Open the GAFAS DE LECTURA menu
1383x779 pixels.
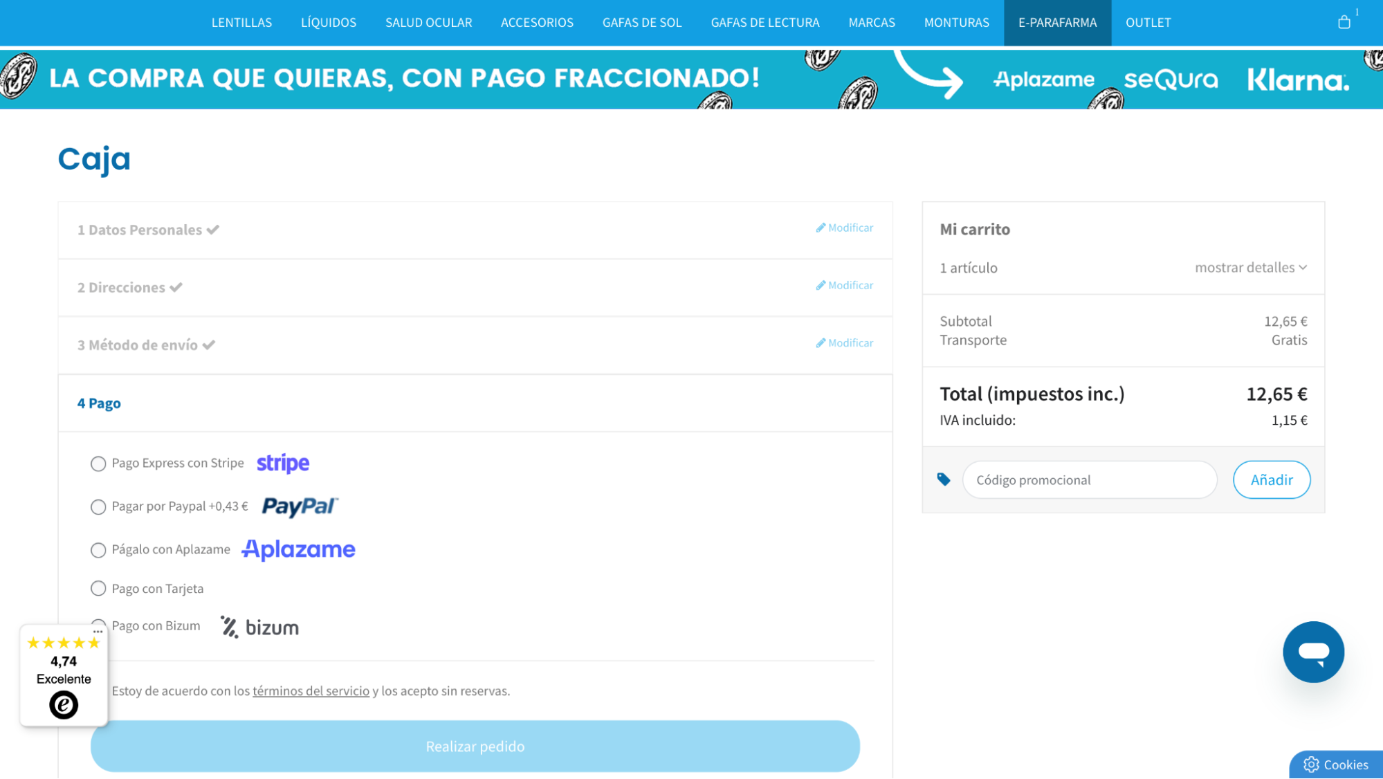coord(765,22)
